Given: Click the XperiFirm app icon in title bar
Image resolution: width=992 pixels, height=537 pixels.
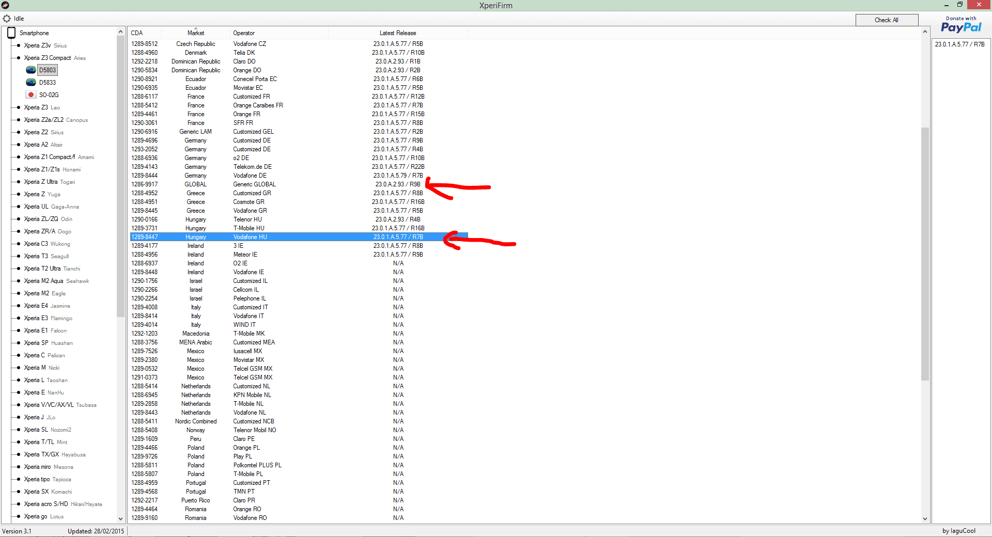Looking at the screenshot, I should pos(5,5).
